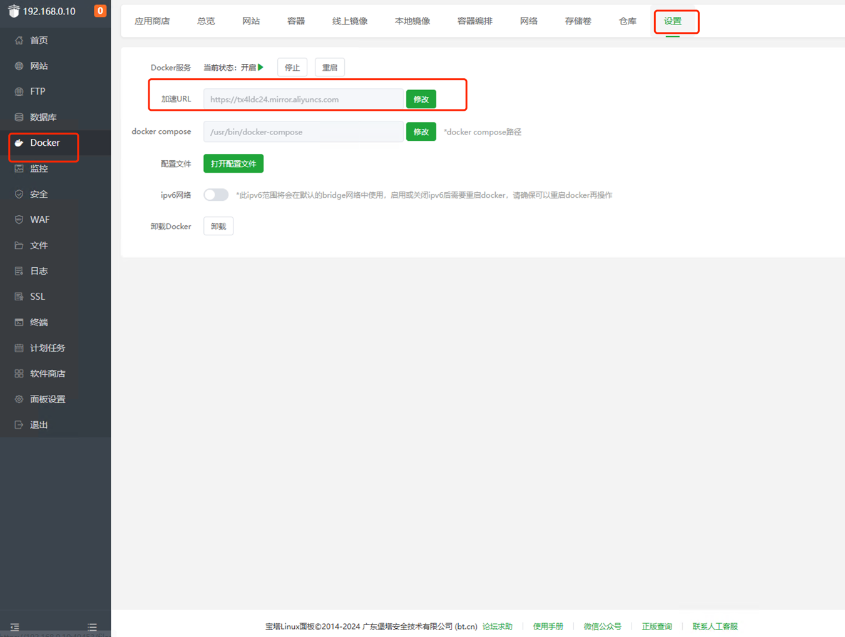Open the 本地镜像 tab

pos(412,21)
